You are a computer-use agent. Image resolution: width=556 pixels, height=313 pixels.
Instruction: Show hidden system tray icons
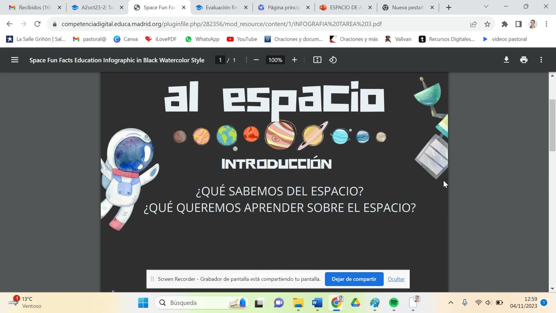451,303
